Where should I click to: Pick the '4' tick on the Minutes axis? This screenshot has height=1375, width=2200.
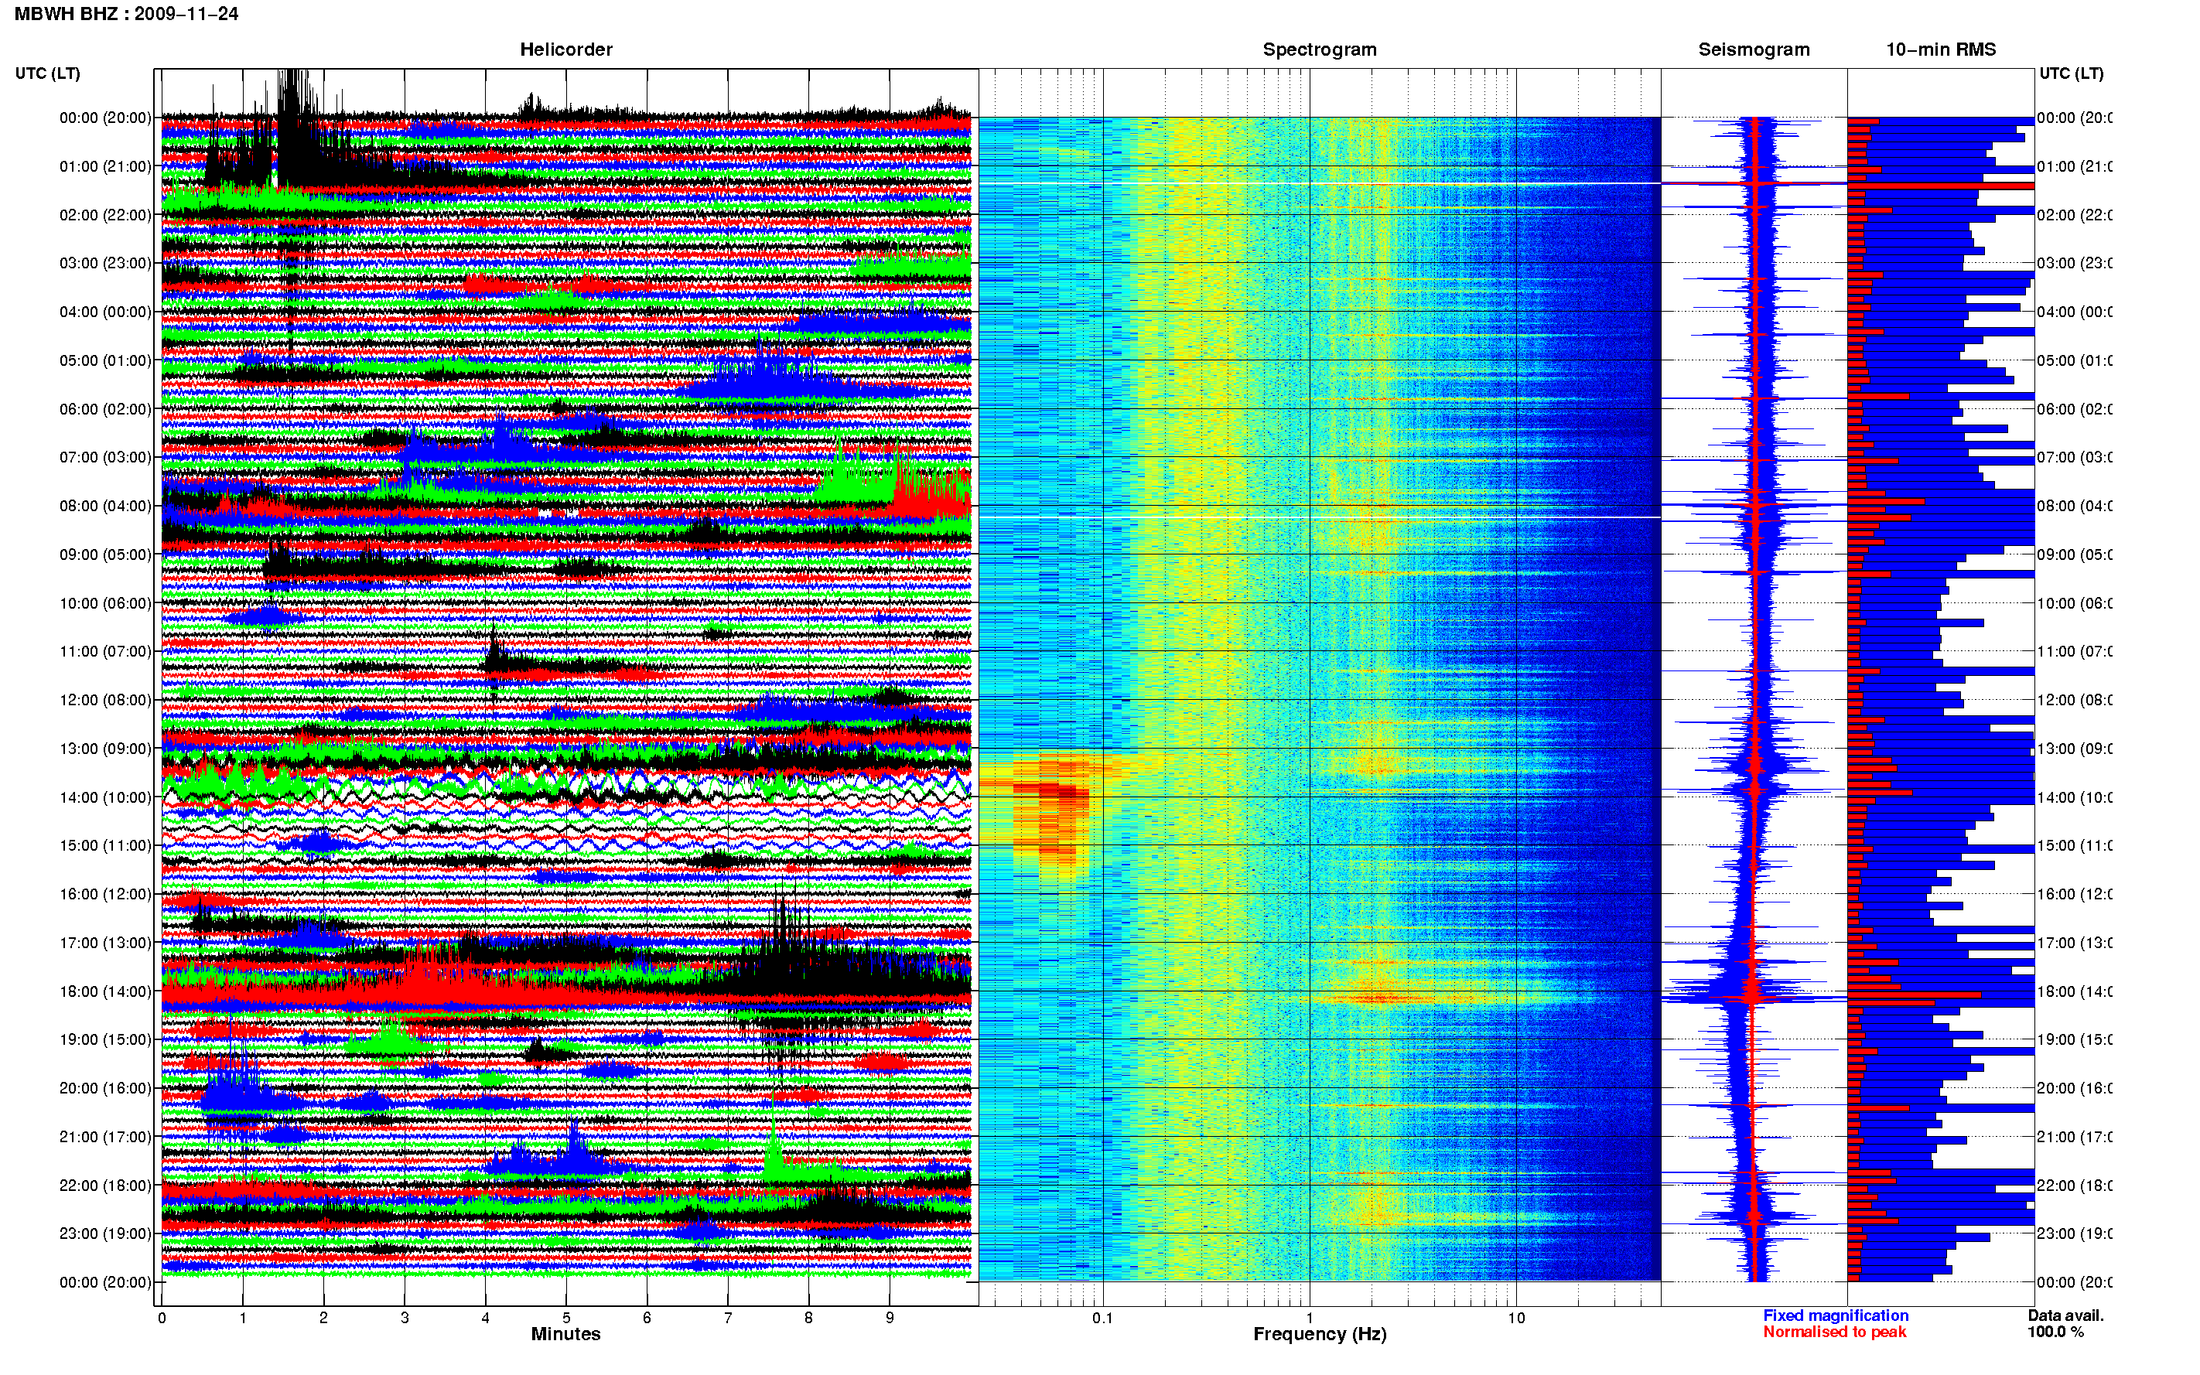tap(486, 1318)
